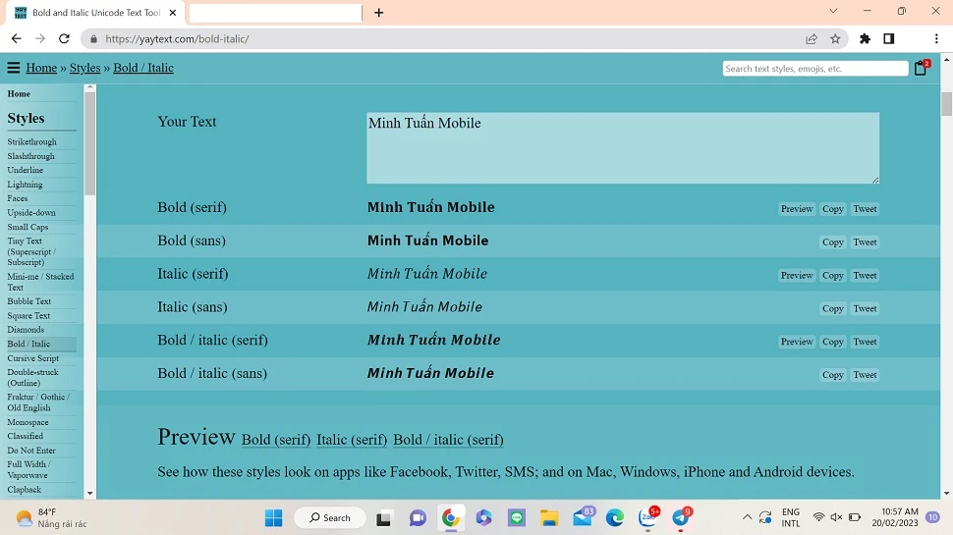Open Chrome three-dot menu
Screen dimensions: 953x535
936,39
